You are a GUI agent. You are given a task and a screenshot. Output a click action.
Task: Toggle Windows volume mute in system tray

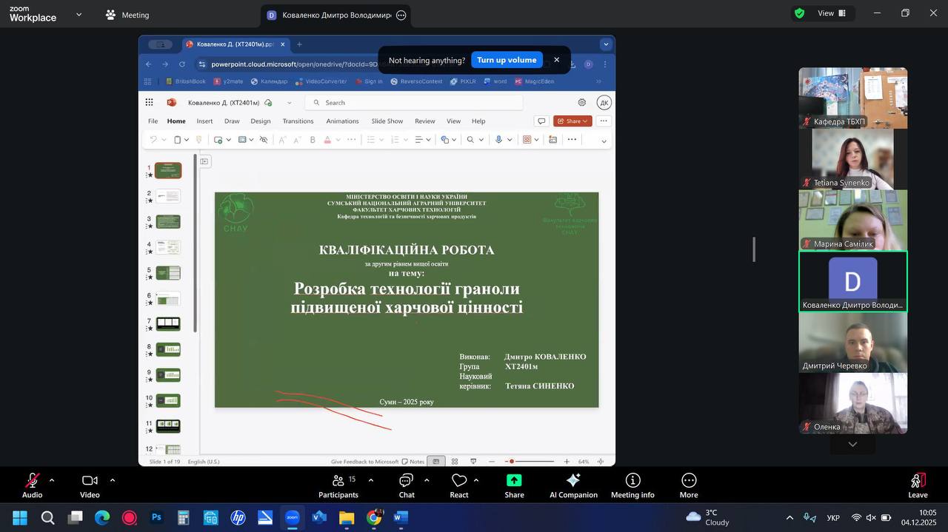(x=871, y=518)
